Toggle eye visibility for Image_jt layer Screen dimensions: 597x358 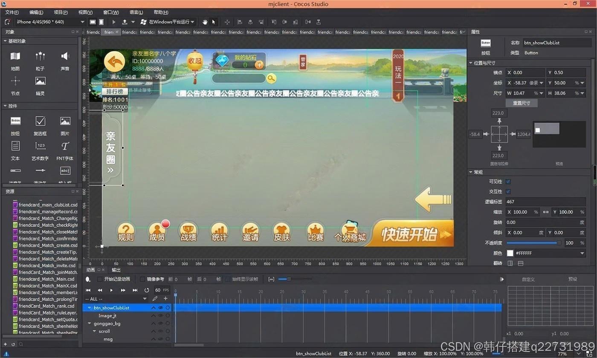161,316
